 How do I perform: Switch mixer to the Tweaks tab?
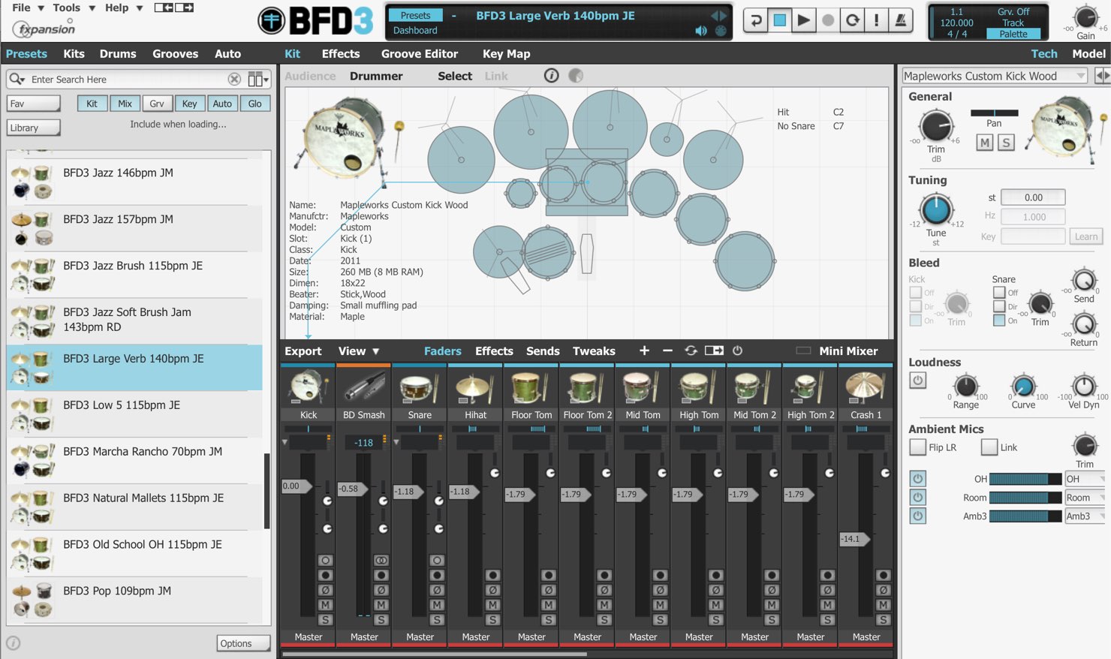[x=594, y=351]
